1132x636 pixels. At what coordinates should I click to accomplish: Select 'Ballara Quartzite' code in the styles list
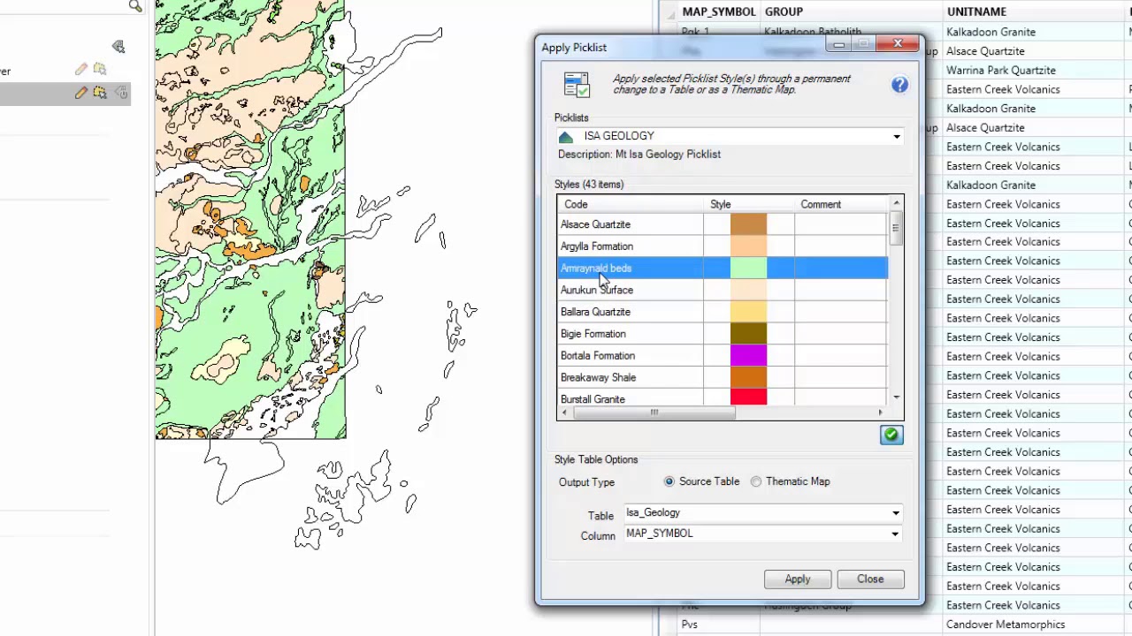pos(595,312)
